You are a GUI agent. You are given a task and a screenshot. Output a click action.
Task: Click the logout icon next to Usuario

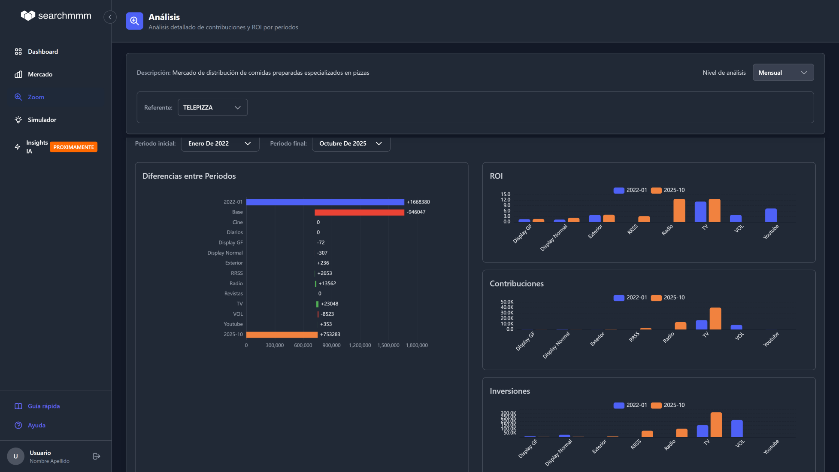(x=97, y=456)
